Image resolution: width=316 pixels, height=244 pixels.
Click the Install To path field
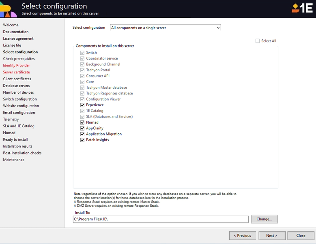(161, 219)
